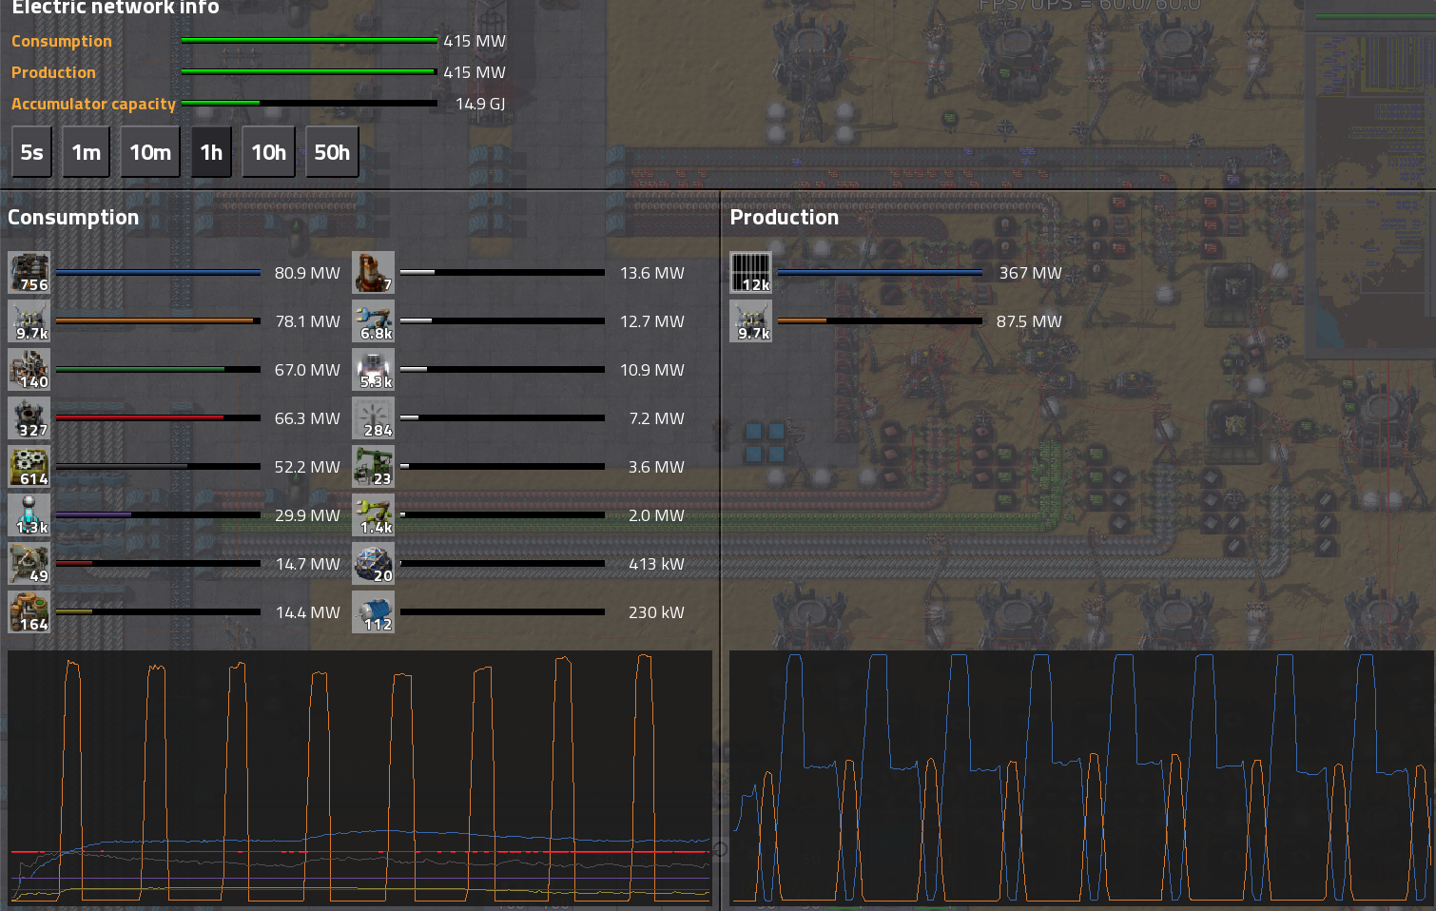1436x911 pixels.
Task: Click the 14.7 MW consumption value
Action: tap(307, 564)
